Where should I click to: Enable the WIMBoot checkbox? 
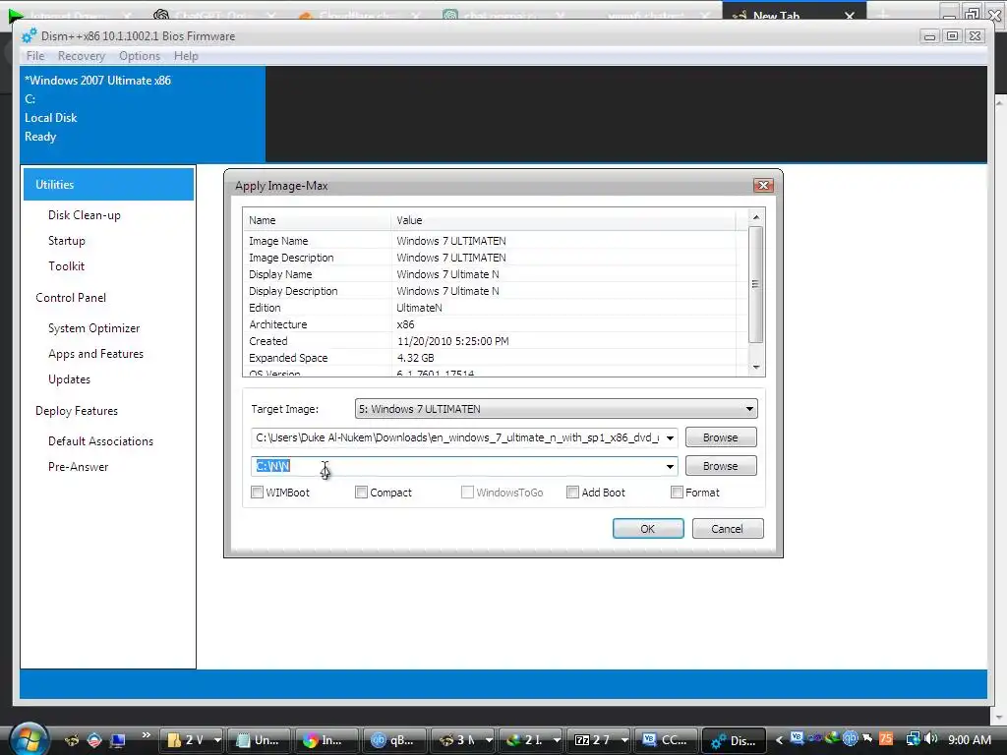[258, 493]
